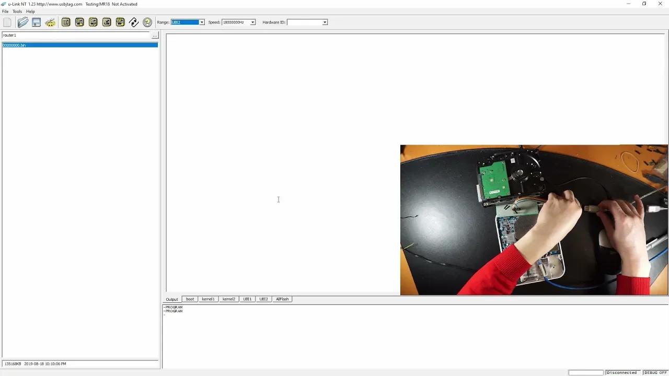Click the refresh/reconnect toolbar icon
Viewport: 669px width, 376px height.
134,22
